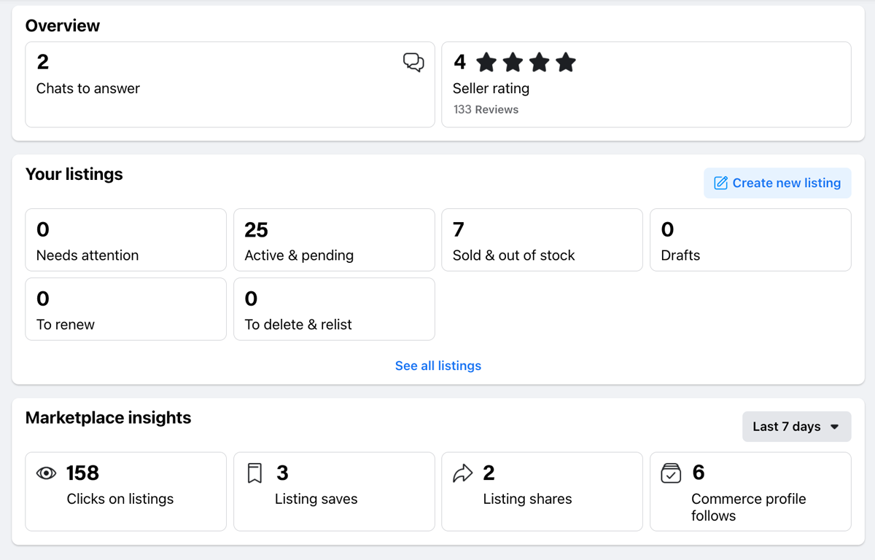This screenshot has width=875, height=560.
Task: Open the Last 7 days dropdown
Action: coord(796,426)
